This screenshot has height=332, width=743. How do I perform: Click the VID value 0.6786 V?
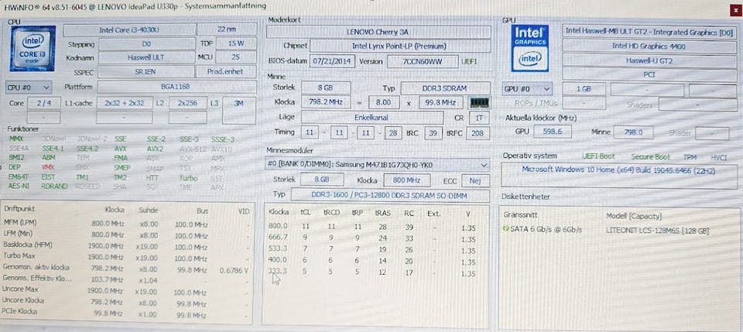pyautogui.click(x=234, y=270)
